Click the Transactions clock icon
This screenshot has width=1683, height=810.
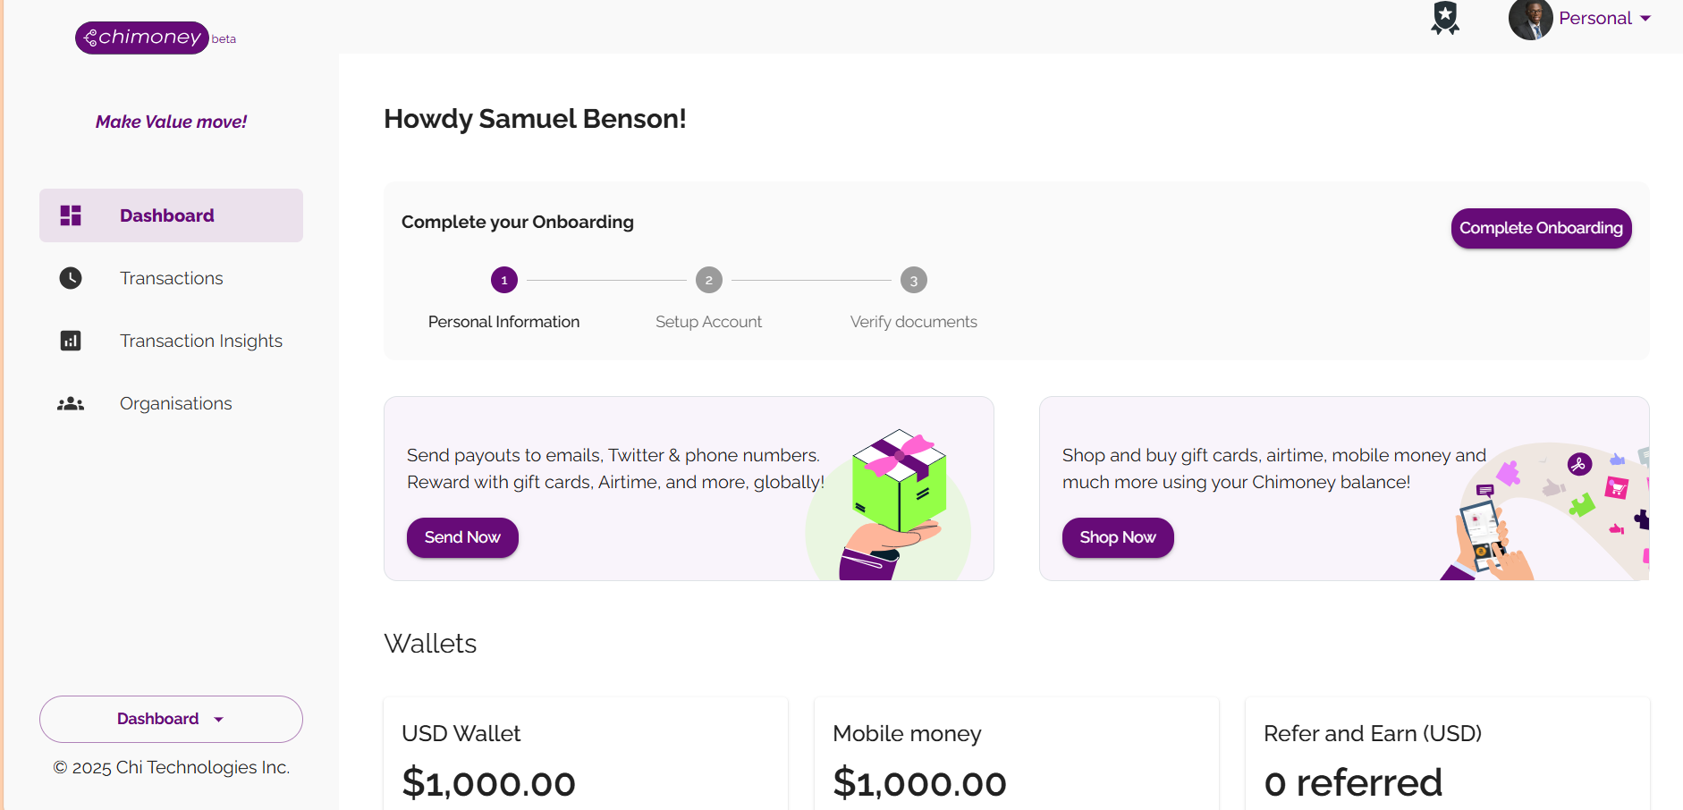[71, 278]
